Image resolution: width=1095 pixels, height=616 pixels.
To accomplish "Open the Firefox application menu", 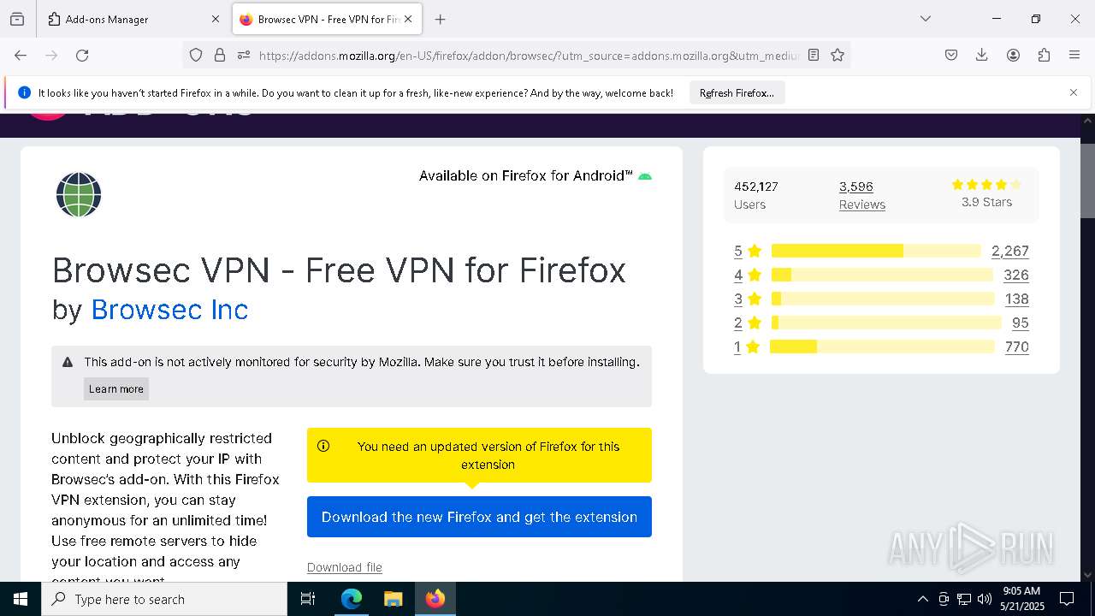I will pos(1074,55).
